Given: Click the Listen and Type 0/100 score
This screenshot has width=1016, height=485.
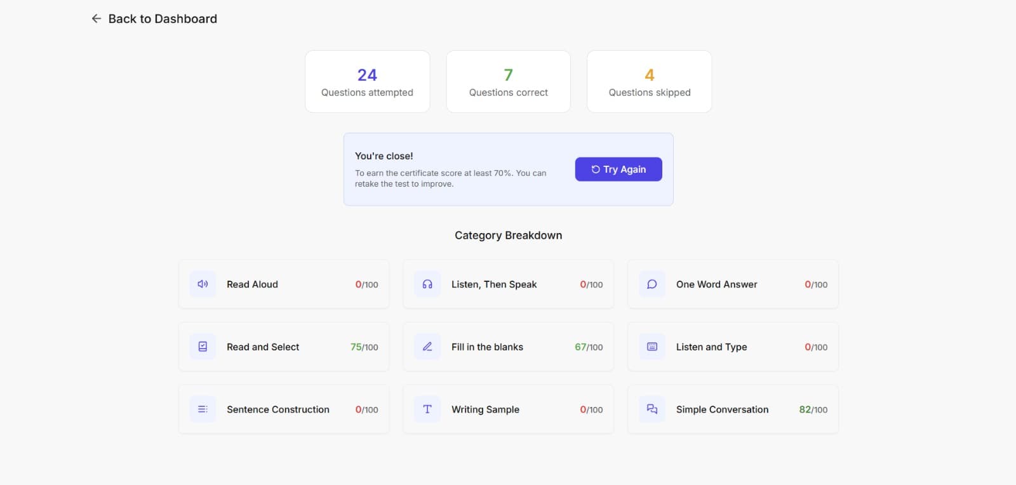Looking at the screenshot, I should click(816, 347).
